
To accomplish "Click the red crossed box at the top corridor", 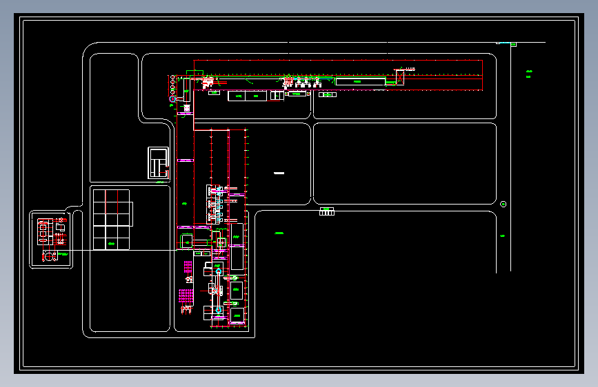I will click(400, 77).
